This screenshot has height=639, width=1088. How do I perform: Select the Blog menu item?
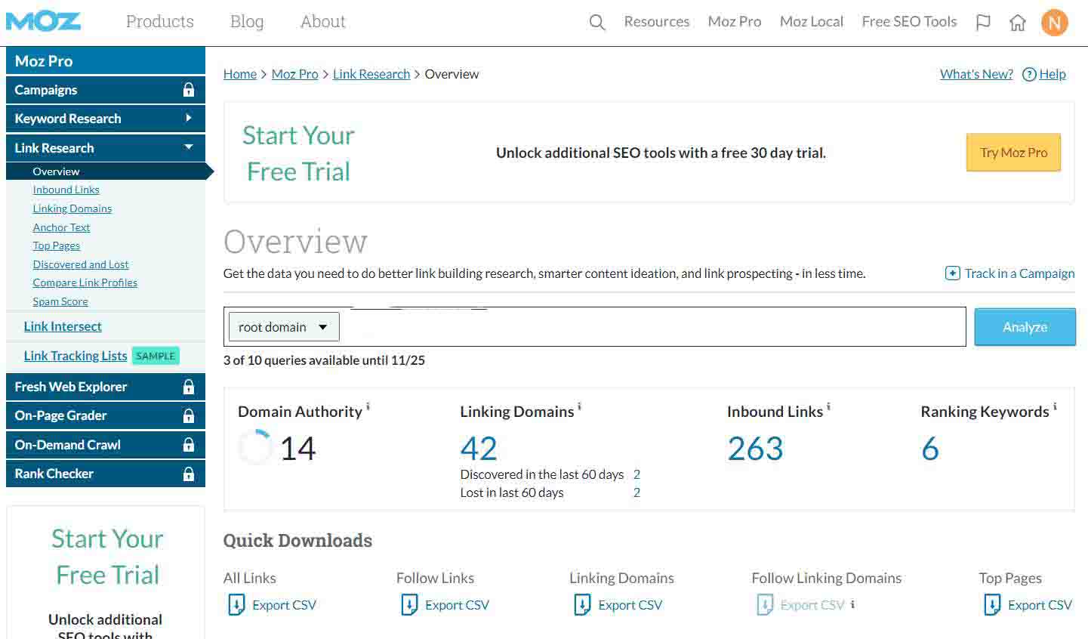click(x=246, y=21)
